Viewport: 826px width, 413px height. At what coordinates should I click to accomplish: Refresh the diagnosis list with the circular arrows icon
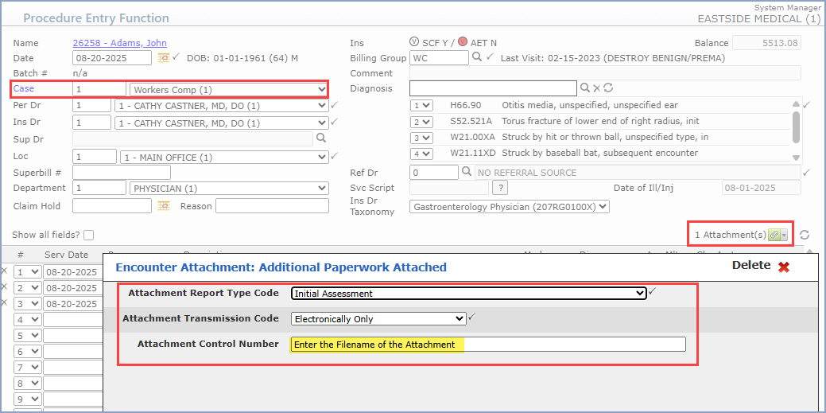coord(608,88)
